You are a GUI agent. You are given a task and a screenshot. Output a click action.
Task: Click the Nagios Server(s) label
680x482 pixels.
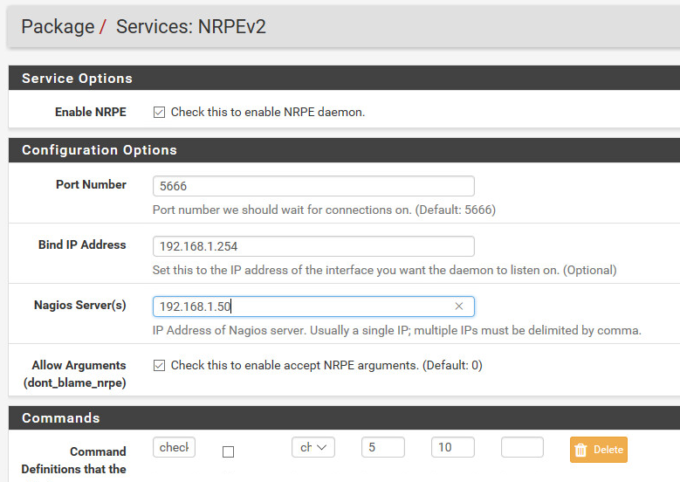tap(79, 305)
